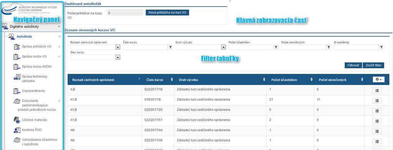The height and width of the screenshot is (150, 393).
Task: Click filter funnel next to Počet ukončených
Action: pos(329,47)
